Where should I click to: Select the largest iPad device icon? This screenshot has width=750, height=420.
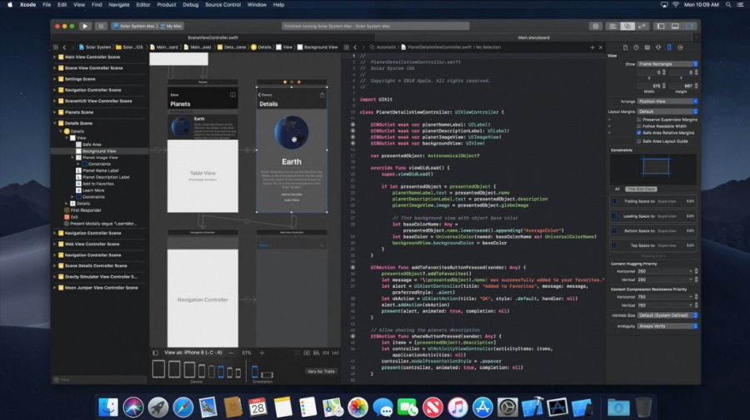tap(158, 369)
